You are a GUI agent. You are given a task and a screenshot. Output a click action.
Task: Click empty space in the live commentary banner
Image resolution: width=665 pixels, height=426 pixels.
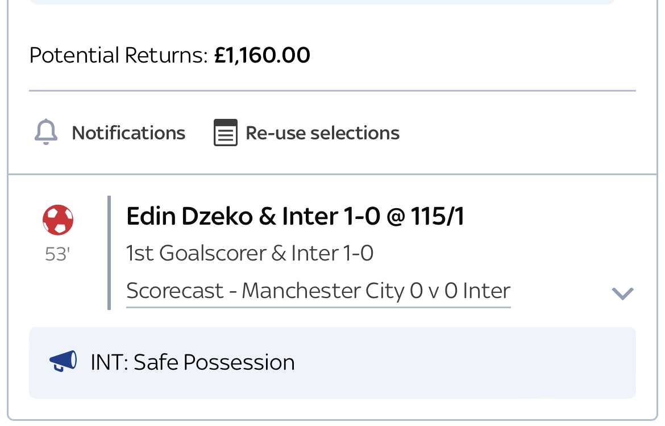pyautogui.click(x=467, y=362)
